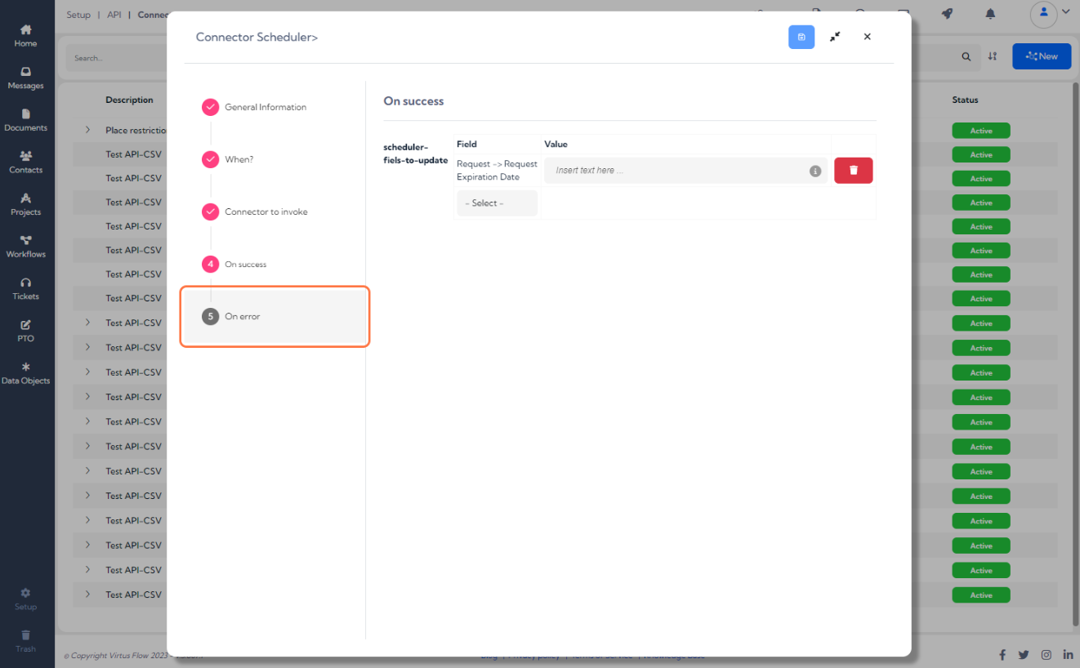The height and width of the screenshot is (668, 1080).
Task: Go to the General Information step
Action: [x=254, y=107]
